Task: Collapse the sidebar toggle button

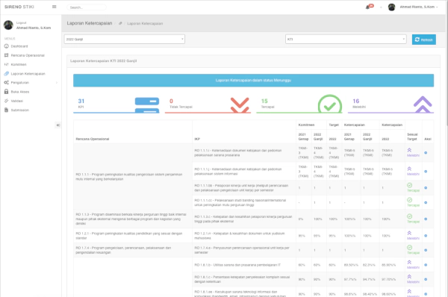Action: click(x=57, y=125)
